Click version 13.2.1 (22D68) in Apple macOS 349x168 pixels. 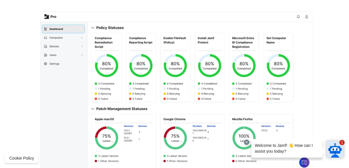[x=128, y=139]
